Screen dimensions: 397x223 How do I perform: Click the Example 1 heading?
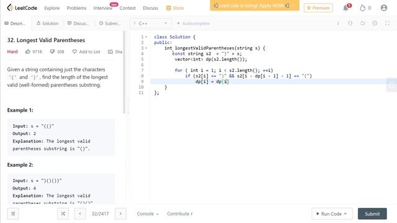click(20, 110)
